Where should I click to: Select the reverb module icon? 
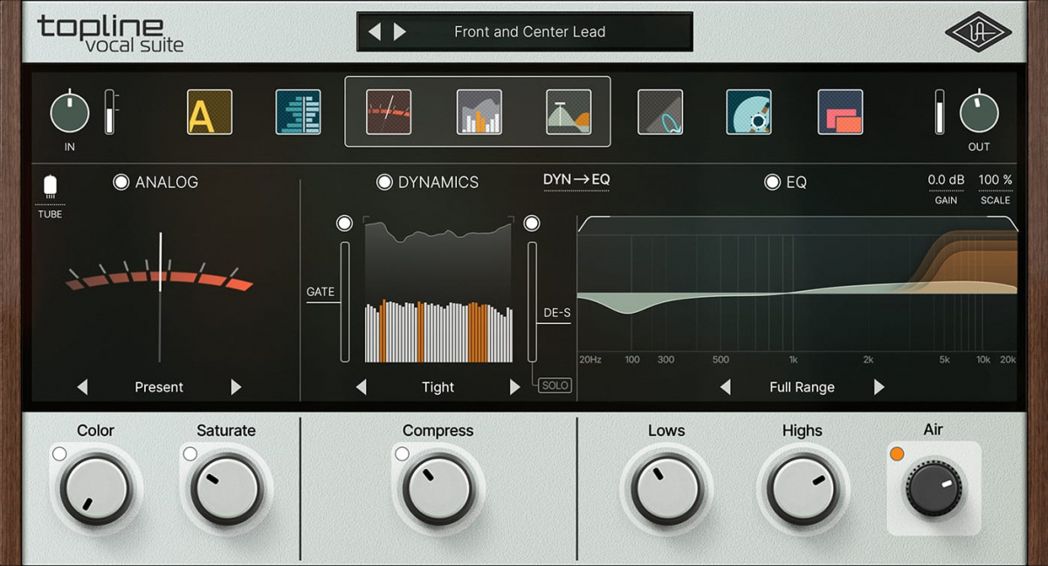point(748,114)
